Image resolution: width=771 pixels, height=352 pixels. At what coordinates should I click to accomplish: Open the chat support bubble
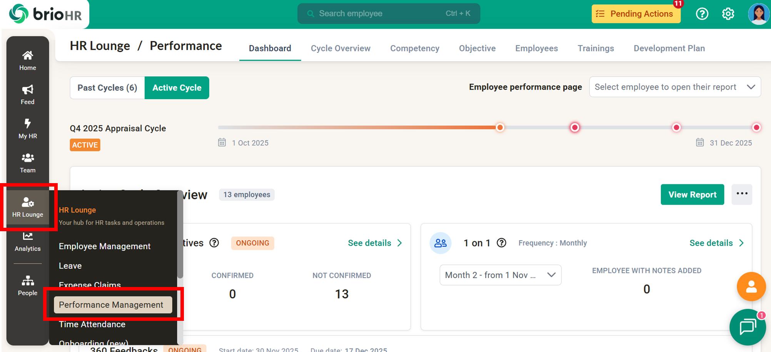(747, 327)
